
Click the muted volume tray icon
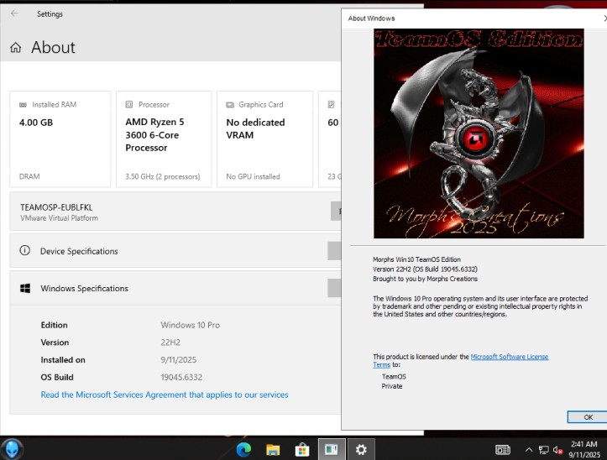[x=557, y=450]
